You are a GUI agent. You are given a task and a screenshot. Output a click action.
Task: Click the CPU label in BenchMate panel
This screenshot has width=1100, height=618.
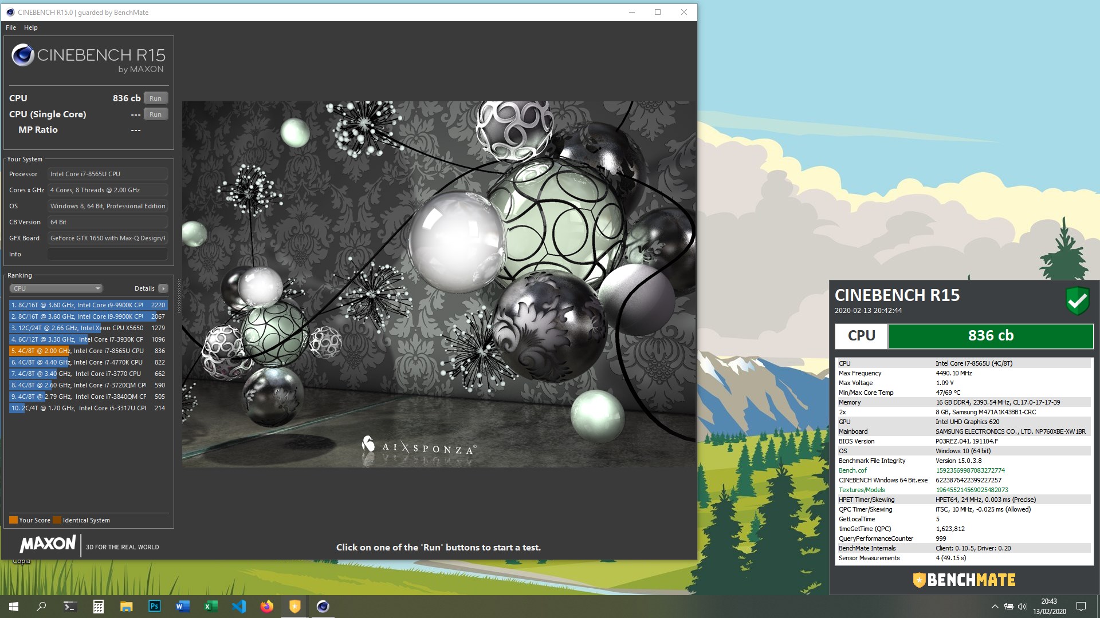pyautogui.click(x=861, y=336)
